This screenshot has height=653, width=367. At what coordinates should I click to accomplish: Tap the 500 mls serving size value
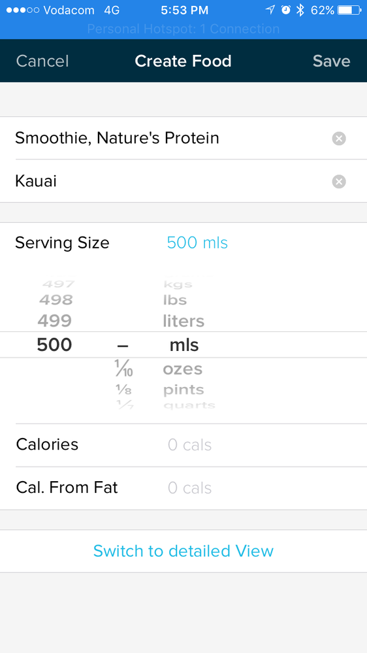pyautogui.click(x=197, y=243)
